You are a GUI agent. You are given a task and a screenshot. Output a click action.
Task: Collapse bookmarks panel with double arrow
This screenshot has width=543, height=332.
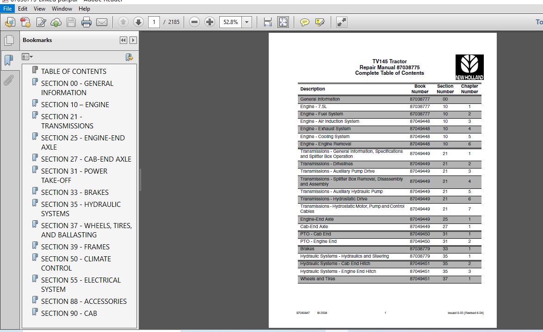[123, 40]
